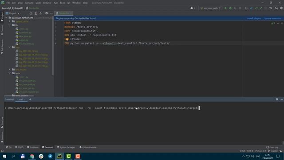The width and height of the screenshot is (284, 160).
Task: Click the green Push arrow icon
Action: [261, 8]
